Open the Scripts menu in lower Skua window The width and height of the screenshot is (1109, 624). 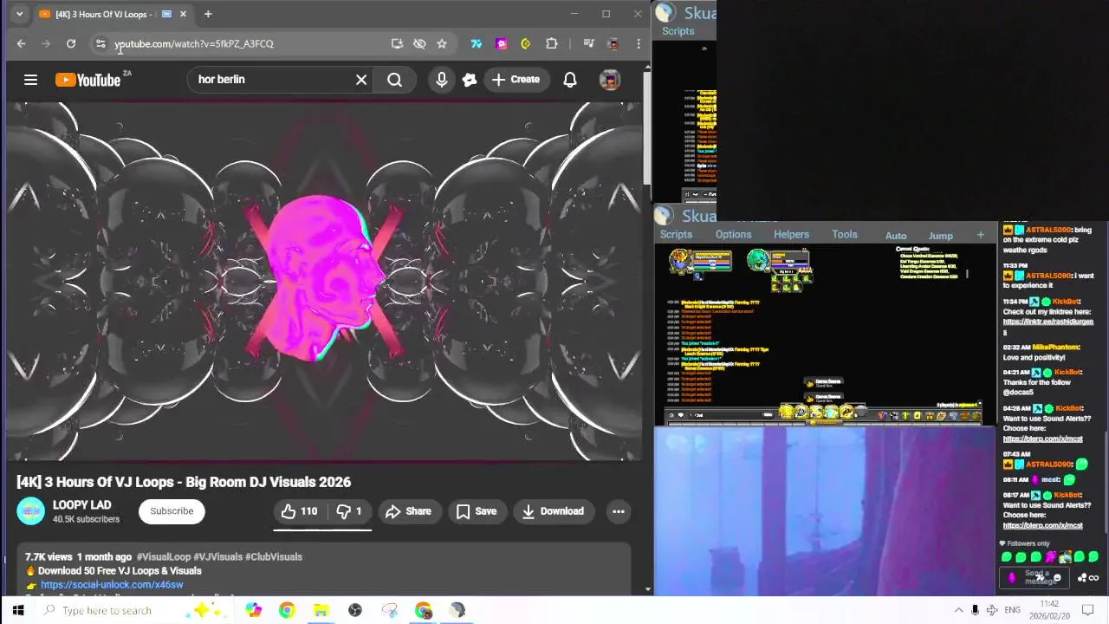coord(676,235)
